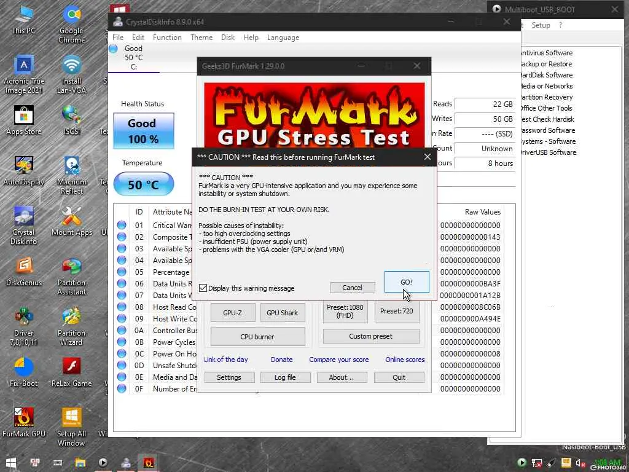Quit FurMark using Quit button
Viewport: 629px width, 472px height.
[x=399, y=377]
